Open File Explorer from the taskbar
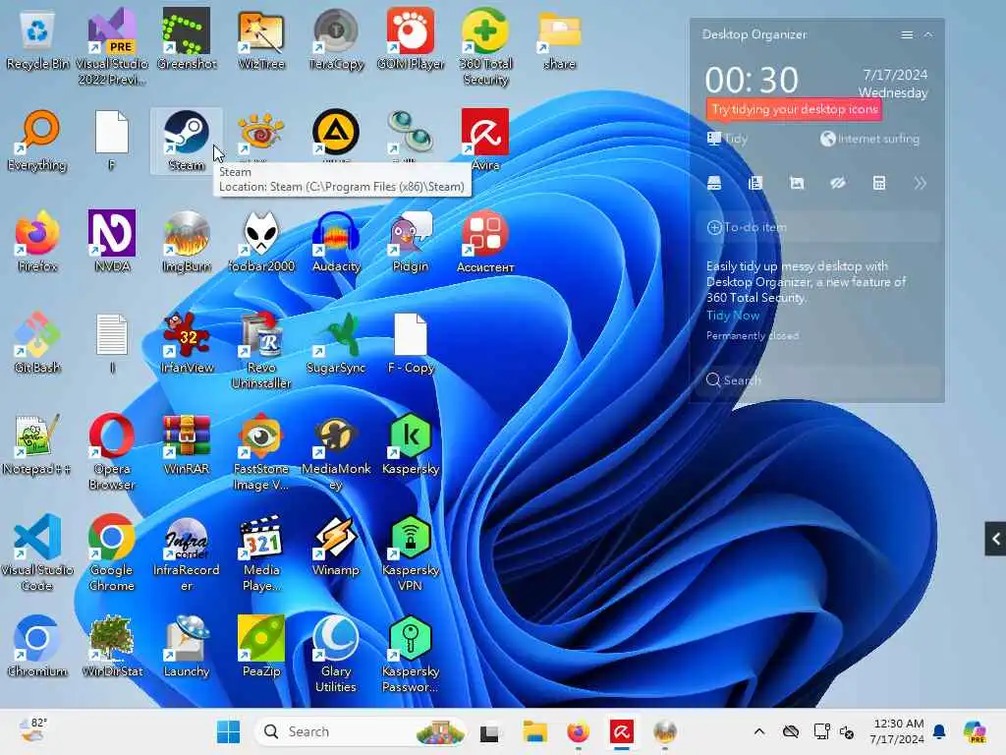This screenshot has width=1006, height=755. 534,731
